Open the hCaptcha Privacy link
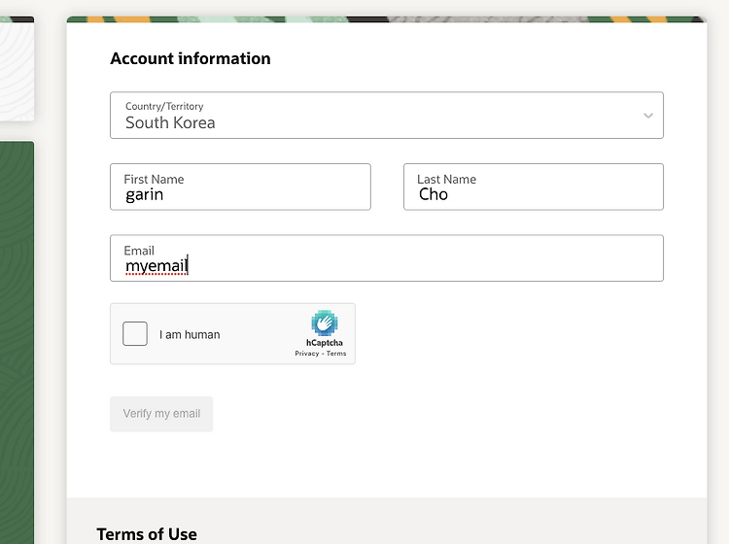729x544 pixels. (x=307, y=354)
